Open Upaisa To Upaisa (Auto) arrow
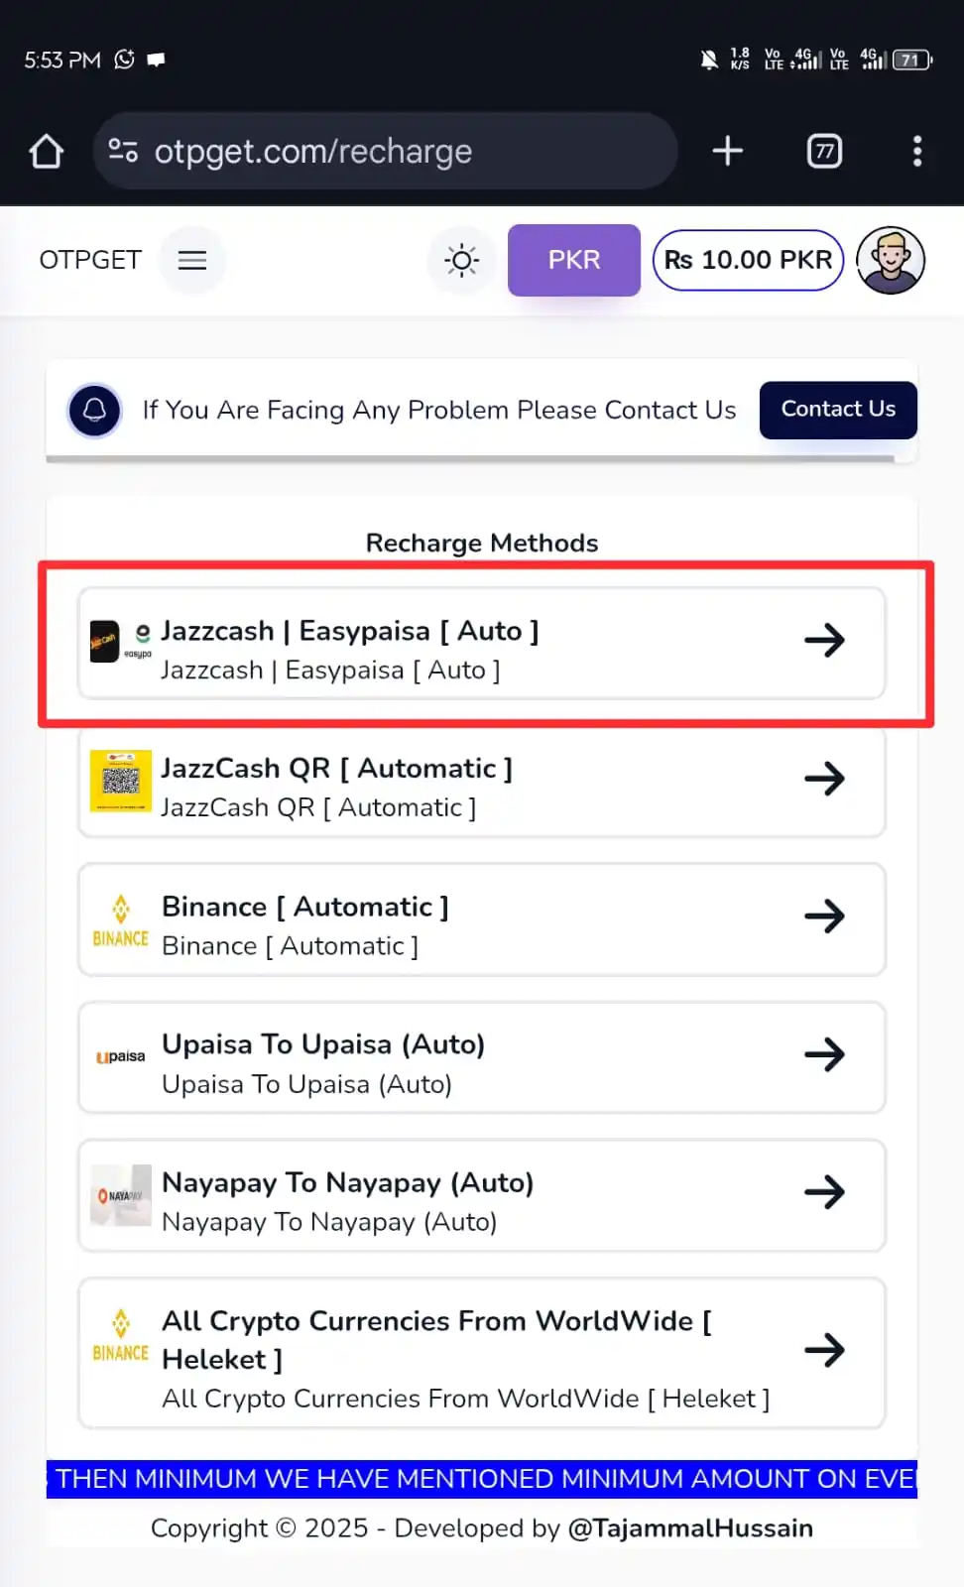Image resolution: width=964 pixels, height=1587 pixels. 824,1054
